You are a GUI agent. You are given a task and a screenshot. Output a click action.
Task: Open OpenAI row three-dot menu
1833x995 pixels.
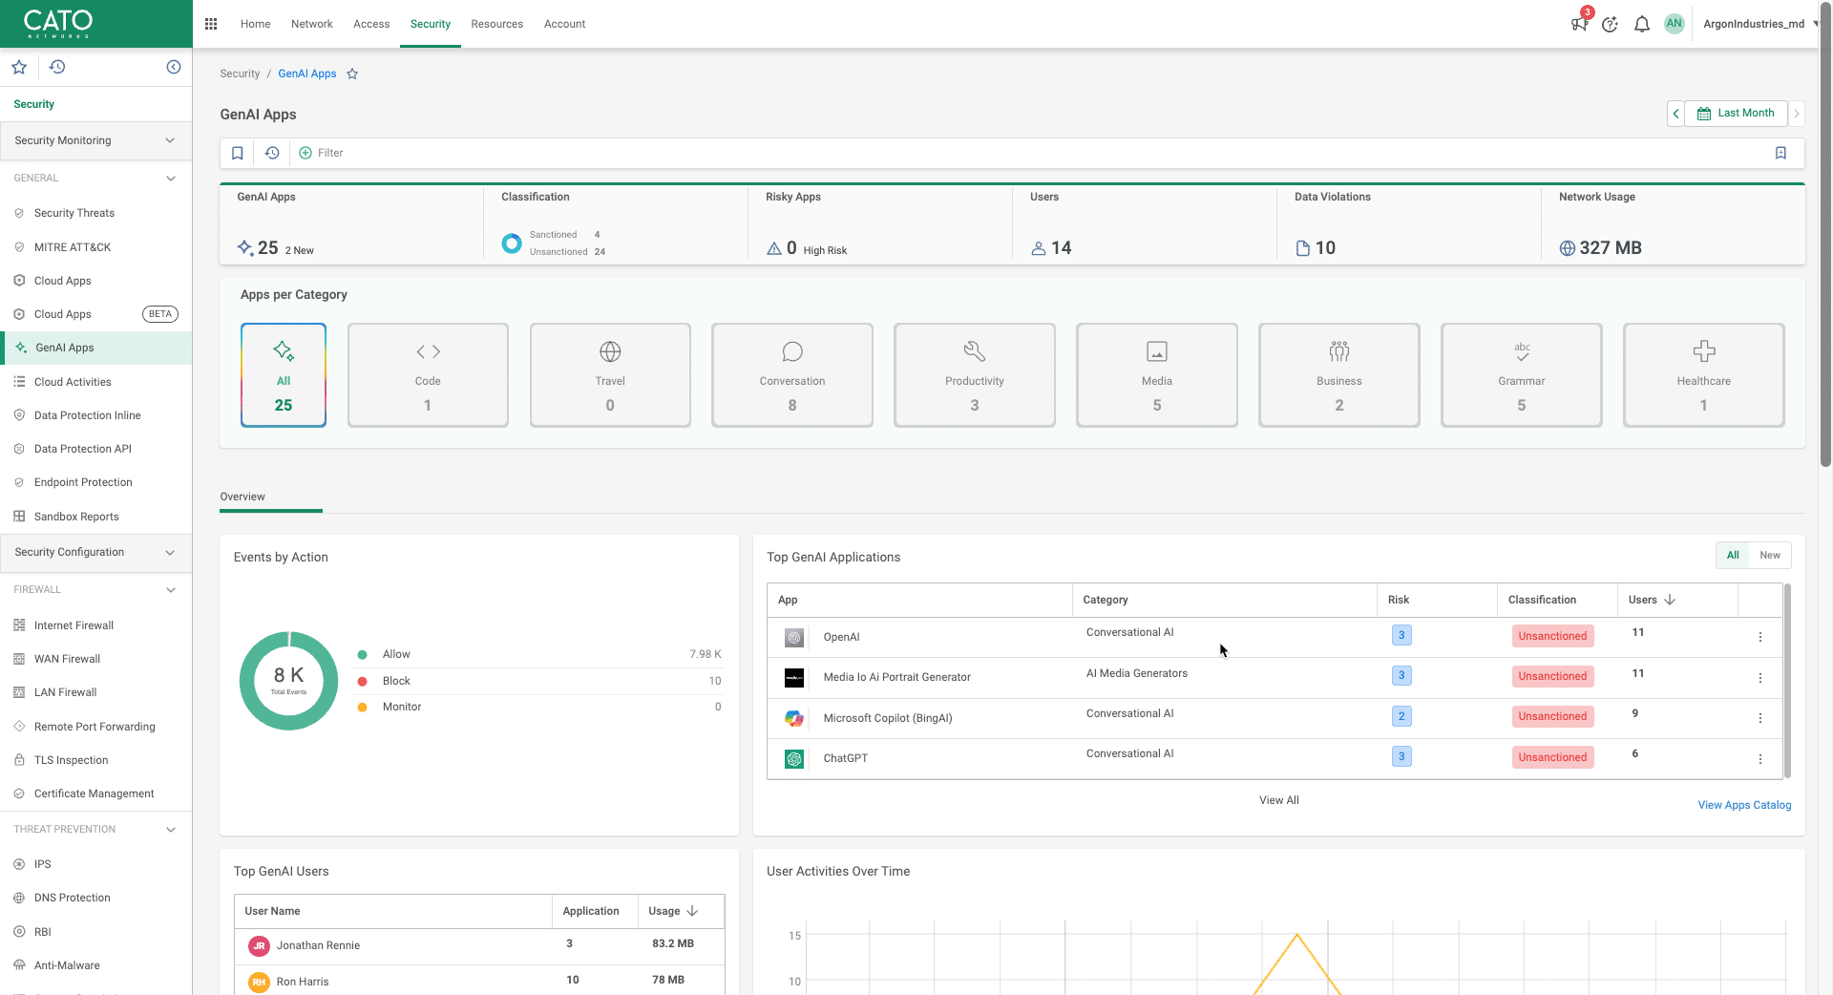pos(1760,637)
